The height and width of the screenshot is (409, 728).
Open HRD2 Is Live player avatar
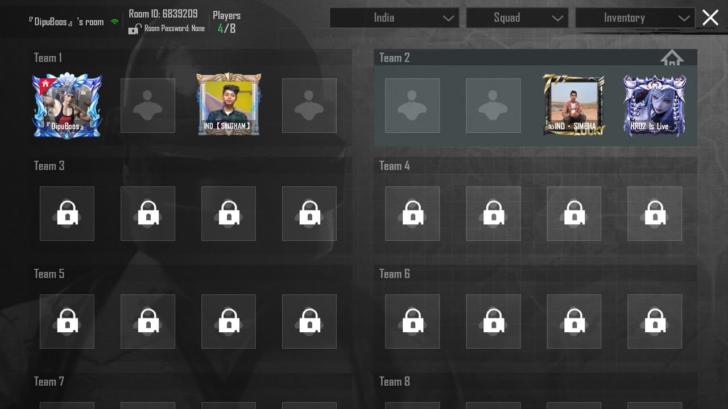(655, 106)
